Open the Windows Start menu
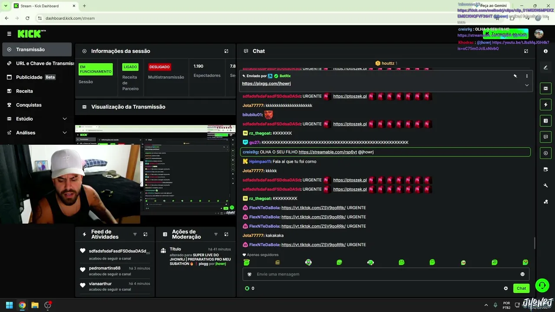 (9, 305)
